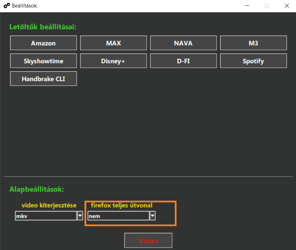Click the D-FI button
This screenshot has width=296, height=250.
(x=183, y=61)
